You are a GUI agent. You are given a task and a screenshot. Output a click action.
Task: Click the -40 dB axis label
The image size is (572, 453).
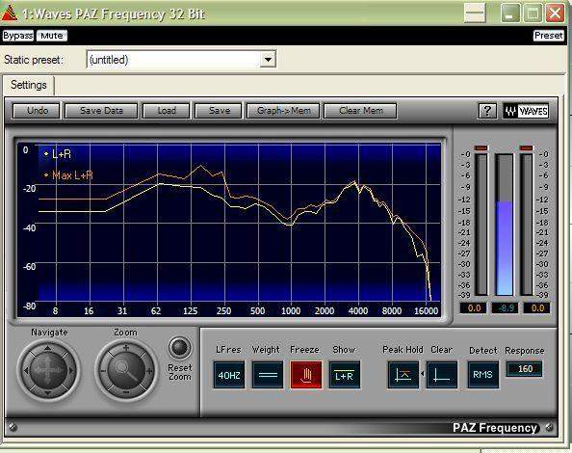[30, 227]
